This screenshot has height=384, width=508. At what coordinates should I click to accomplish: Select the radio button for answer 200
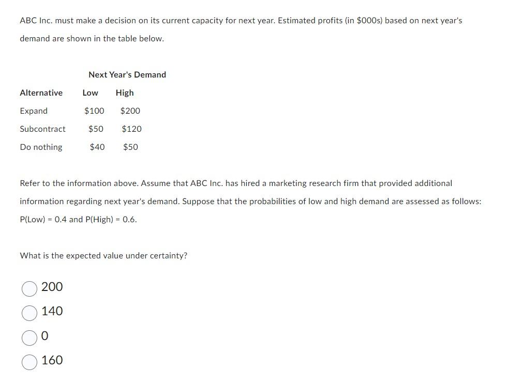click(29, 288)
